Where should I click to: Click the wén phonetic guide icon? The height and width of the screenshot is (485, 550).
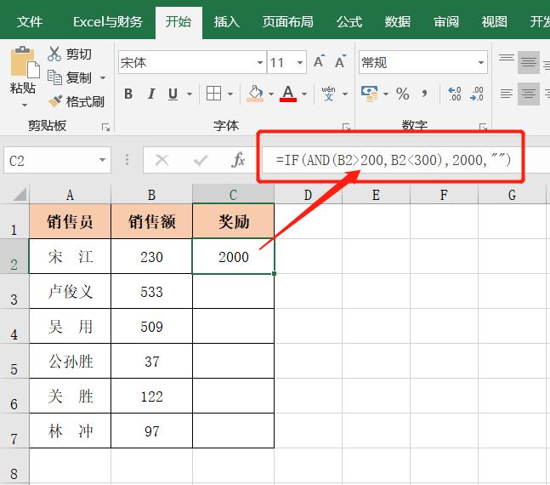tap(328, 94)
